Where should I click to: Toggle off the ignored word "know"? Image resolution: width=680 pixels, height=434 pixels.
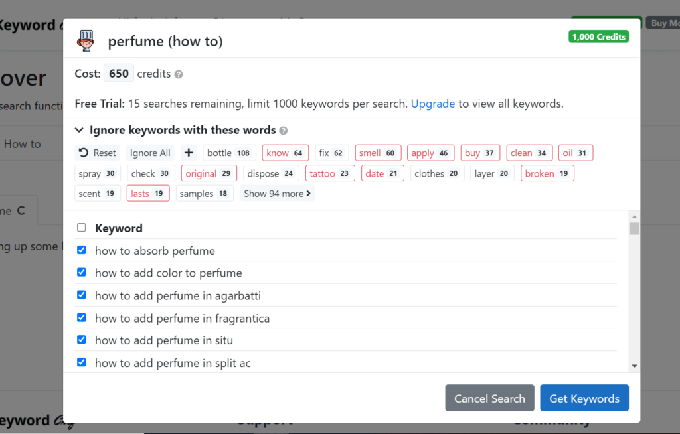click(285, 153)
